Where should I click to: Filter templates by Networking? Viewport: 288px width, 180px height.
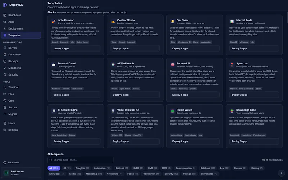[x=114, y=174]
